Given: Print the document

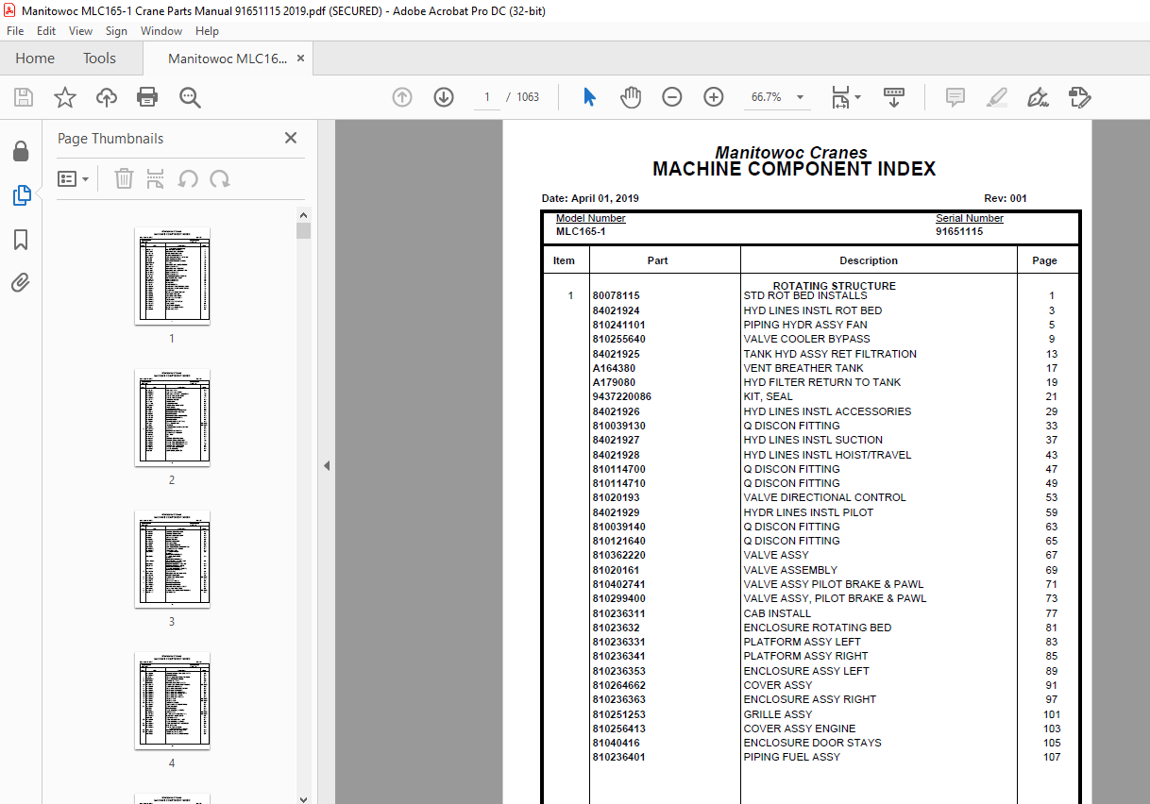Looking at the screenshot, I should (147, 97).
